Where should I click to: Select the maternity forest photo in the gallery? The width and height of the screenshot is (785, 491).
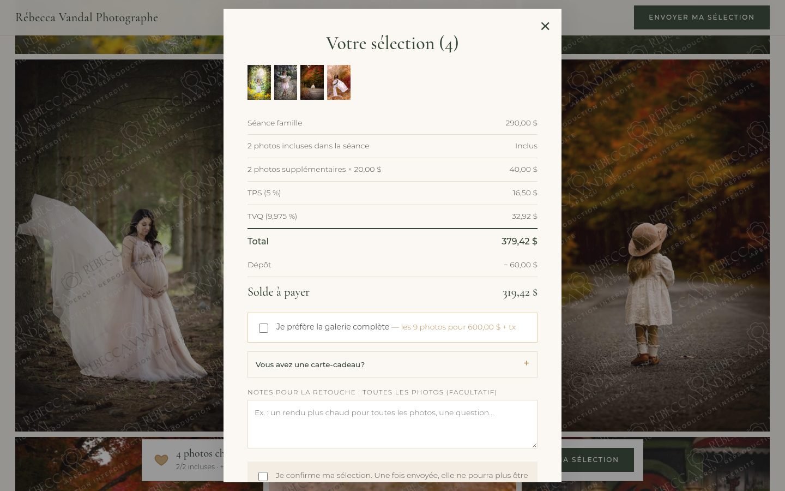pos(119,245)
